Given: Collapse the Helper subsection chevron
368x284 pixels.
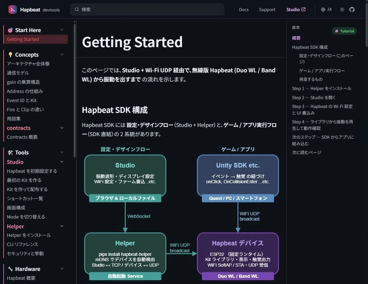Looking at the screenshot, I should [x=62, y=226].
